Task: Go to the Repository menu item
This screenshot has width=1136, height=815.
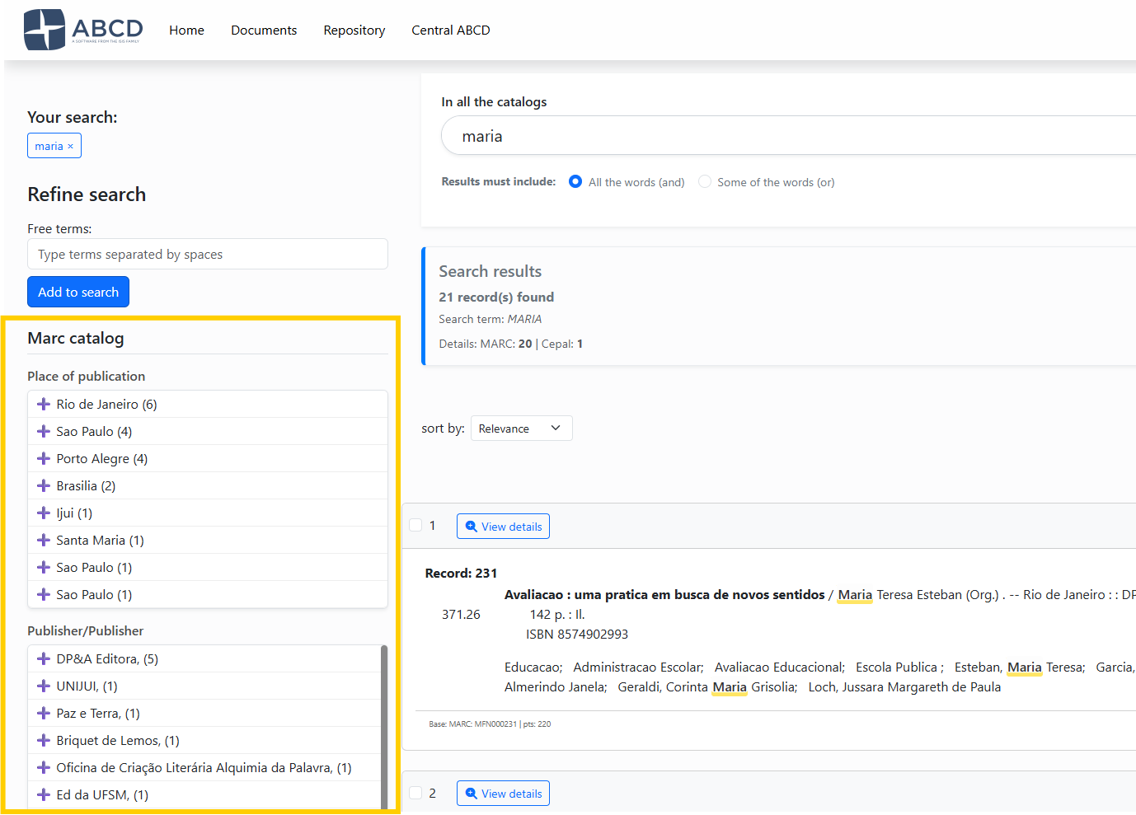Action: tap(354, 30)
